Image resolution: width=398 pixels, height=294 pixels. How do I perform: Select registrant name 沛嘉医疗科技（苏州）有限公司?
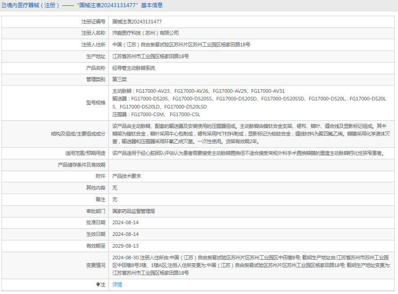145,33
